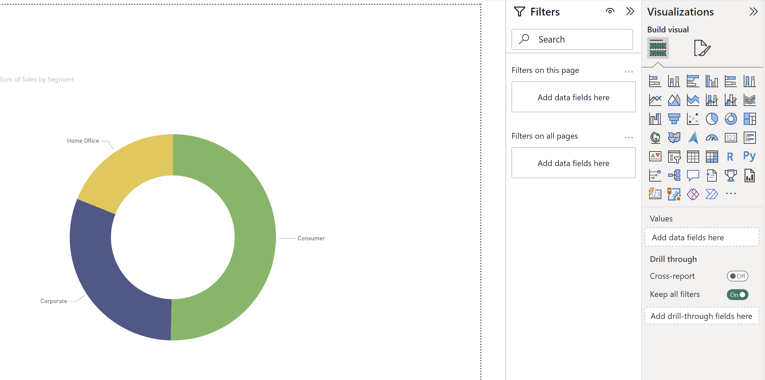Select the Gauge visualization icon
The width and height of the screenshot is (765, 380).
[x=712, y=138]
